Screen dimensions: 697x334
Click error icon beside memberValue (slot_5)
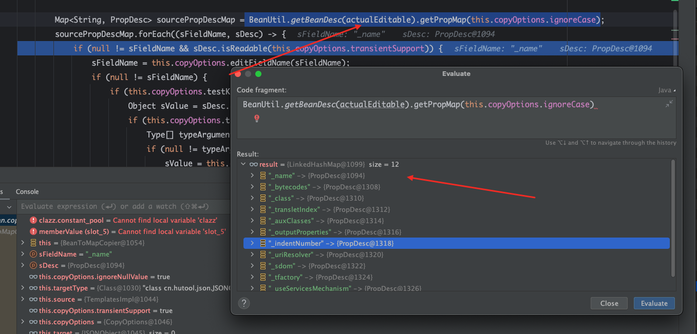33,231
